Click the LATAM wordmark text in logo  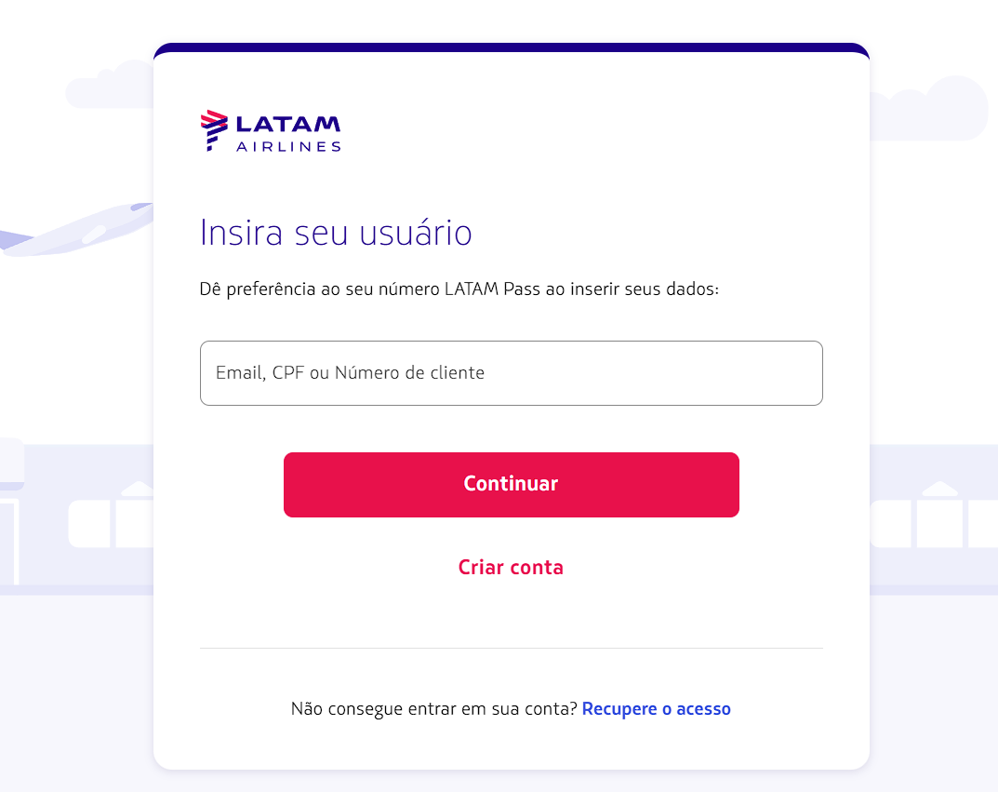[288, 124]
